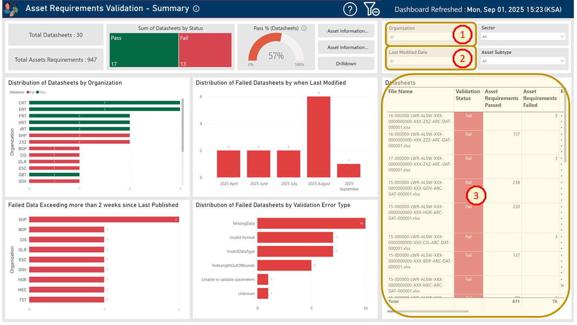Click the Datasheets table horizontal scrollbar
Image resolution: width=577 pixels, height=325 pixels.
(x=428, y=311)
